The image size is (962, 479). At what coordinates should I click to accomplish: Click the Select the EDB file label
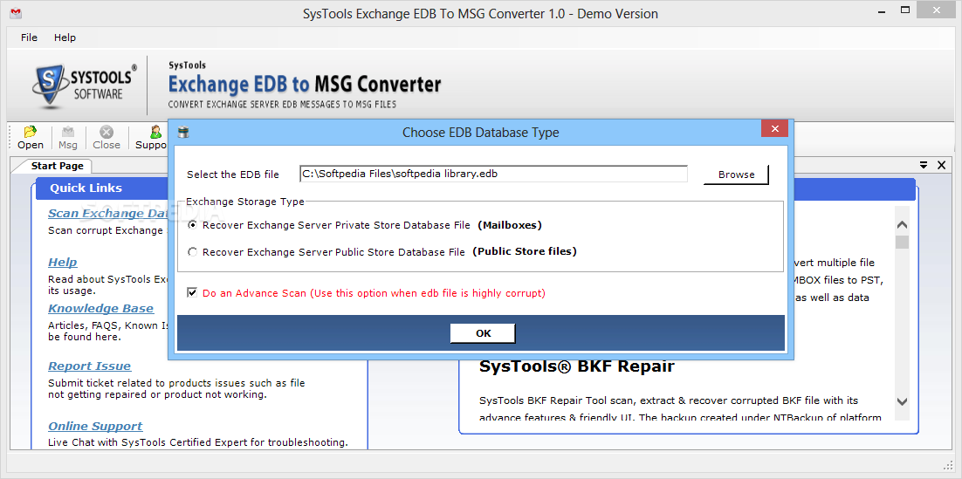coord(233,174)
